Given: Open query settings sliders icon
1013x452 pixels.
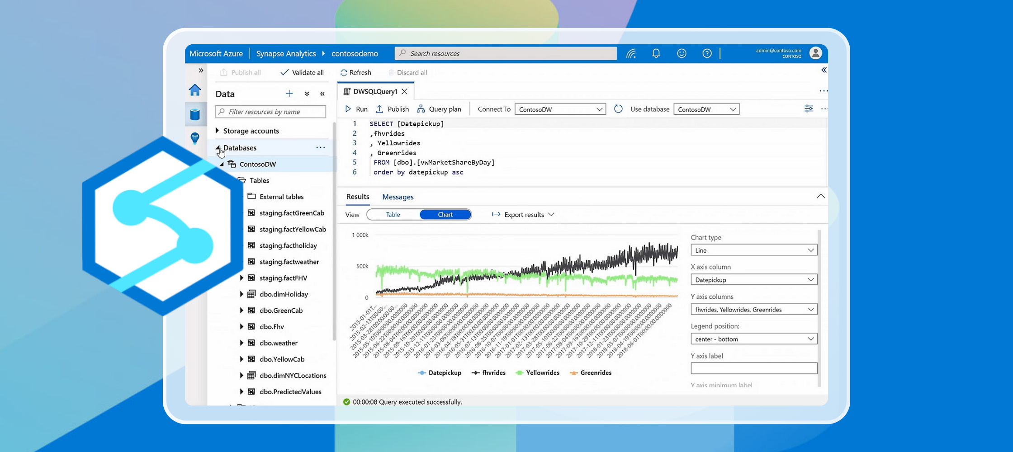Looking at the screenshot, I should (809, 109).
